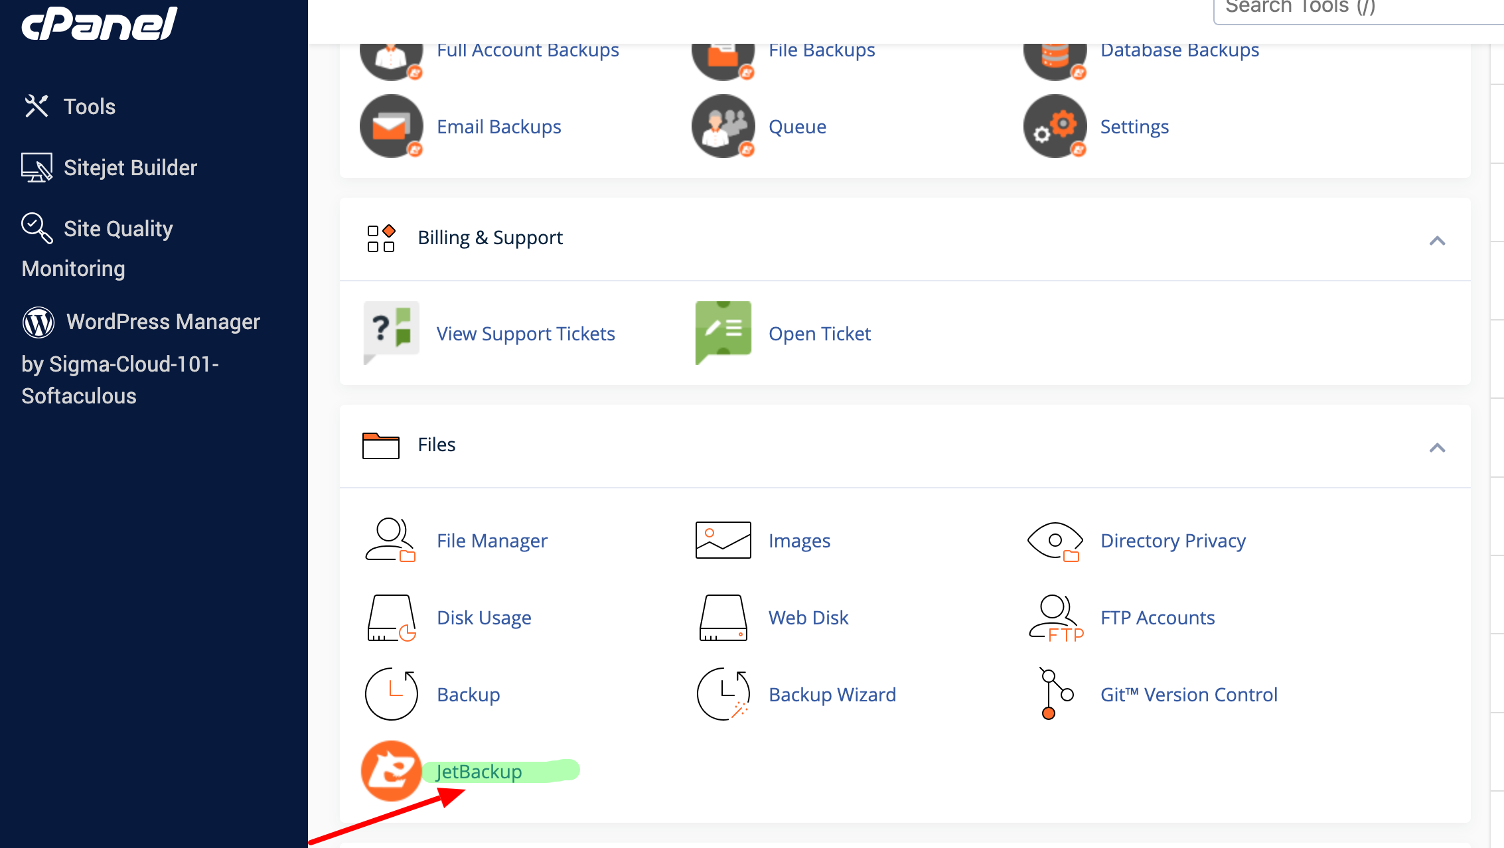Open the Directory Privacy link
The width and height of the screenshot is (1504, 848).
coord(1173,541)
